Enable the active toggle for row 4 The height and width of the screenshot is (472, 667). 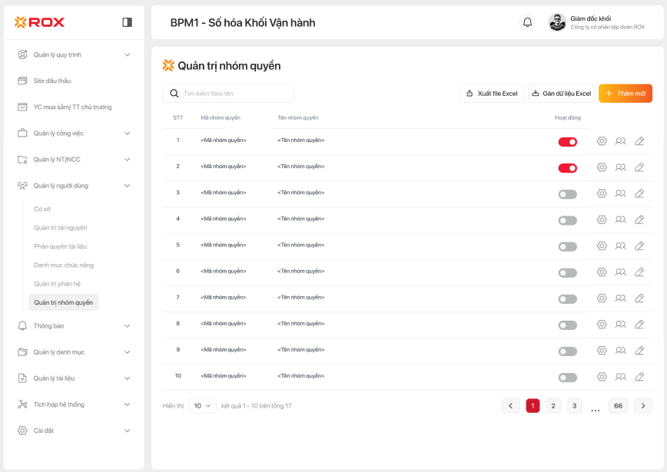pyautogui.click(x=567, y=220)
